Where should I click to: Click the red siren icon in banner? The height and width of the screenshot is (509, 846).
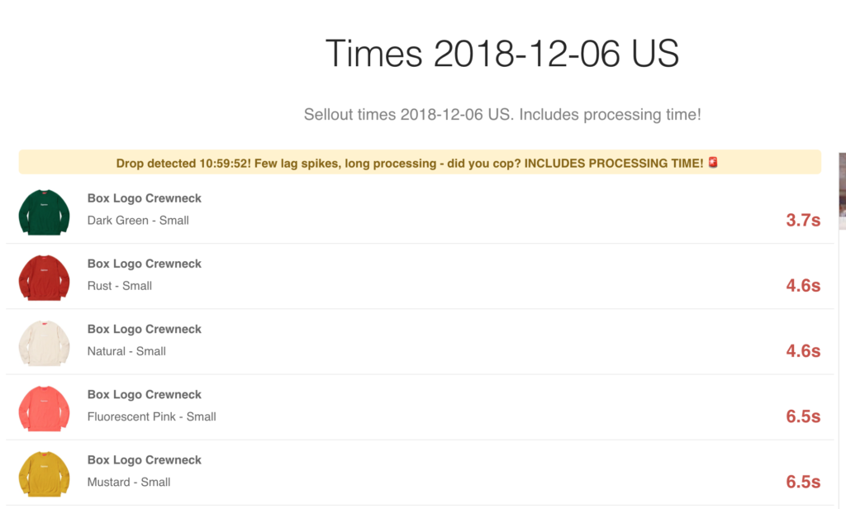tap(713, 163)
